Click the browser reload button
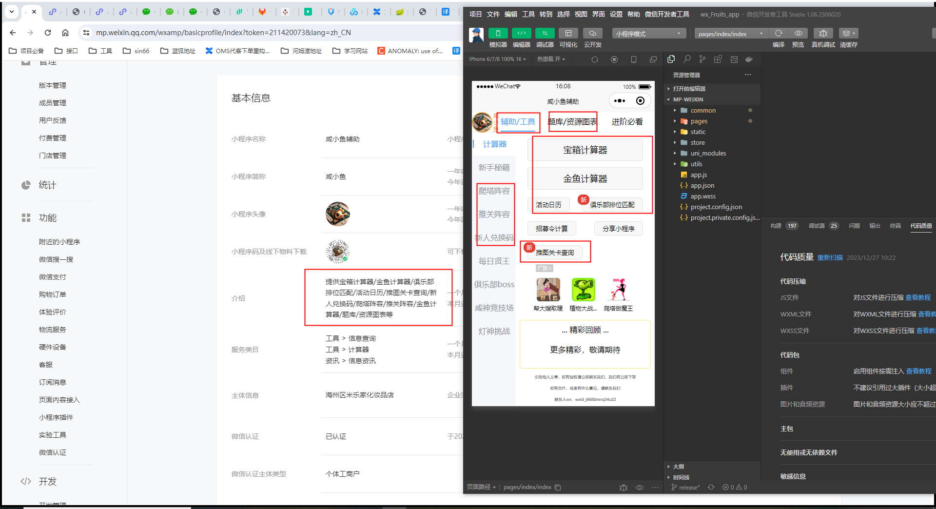Image resolution: width=936 pixels, height=509 pixels. click(x=48, y=33)
